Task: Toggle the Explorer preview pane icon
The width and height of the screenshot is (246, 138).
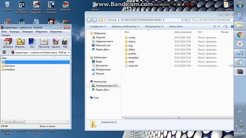Action: (x=226, y=26)
